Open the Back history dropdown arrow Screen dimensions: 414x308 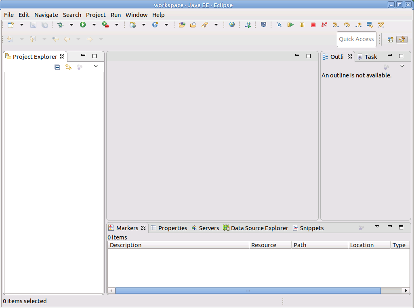point(78,39)
